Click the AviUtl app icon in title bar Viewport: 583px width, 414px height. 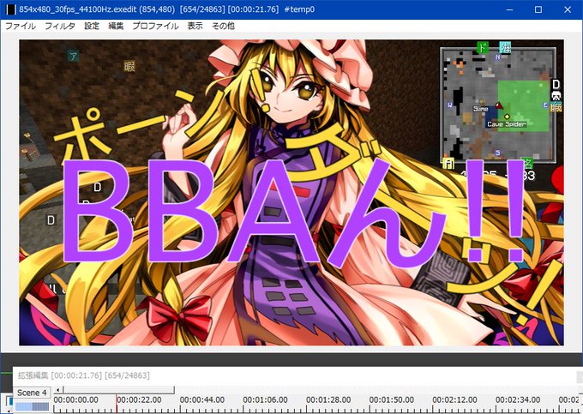tap(10, 9)
